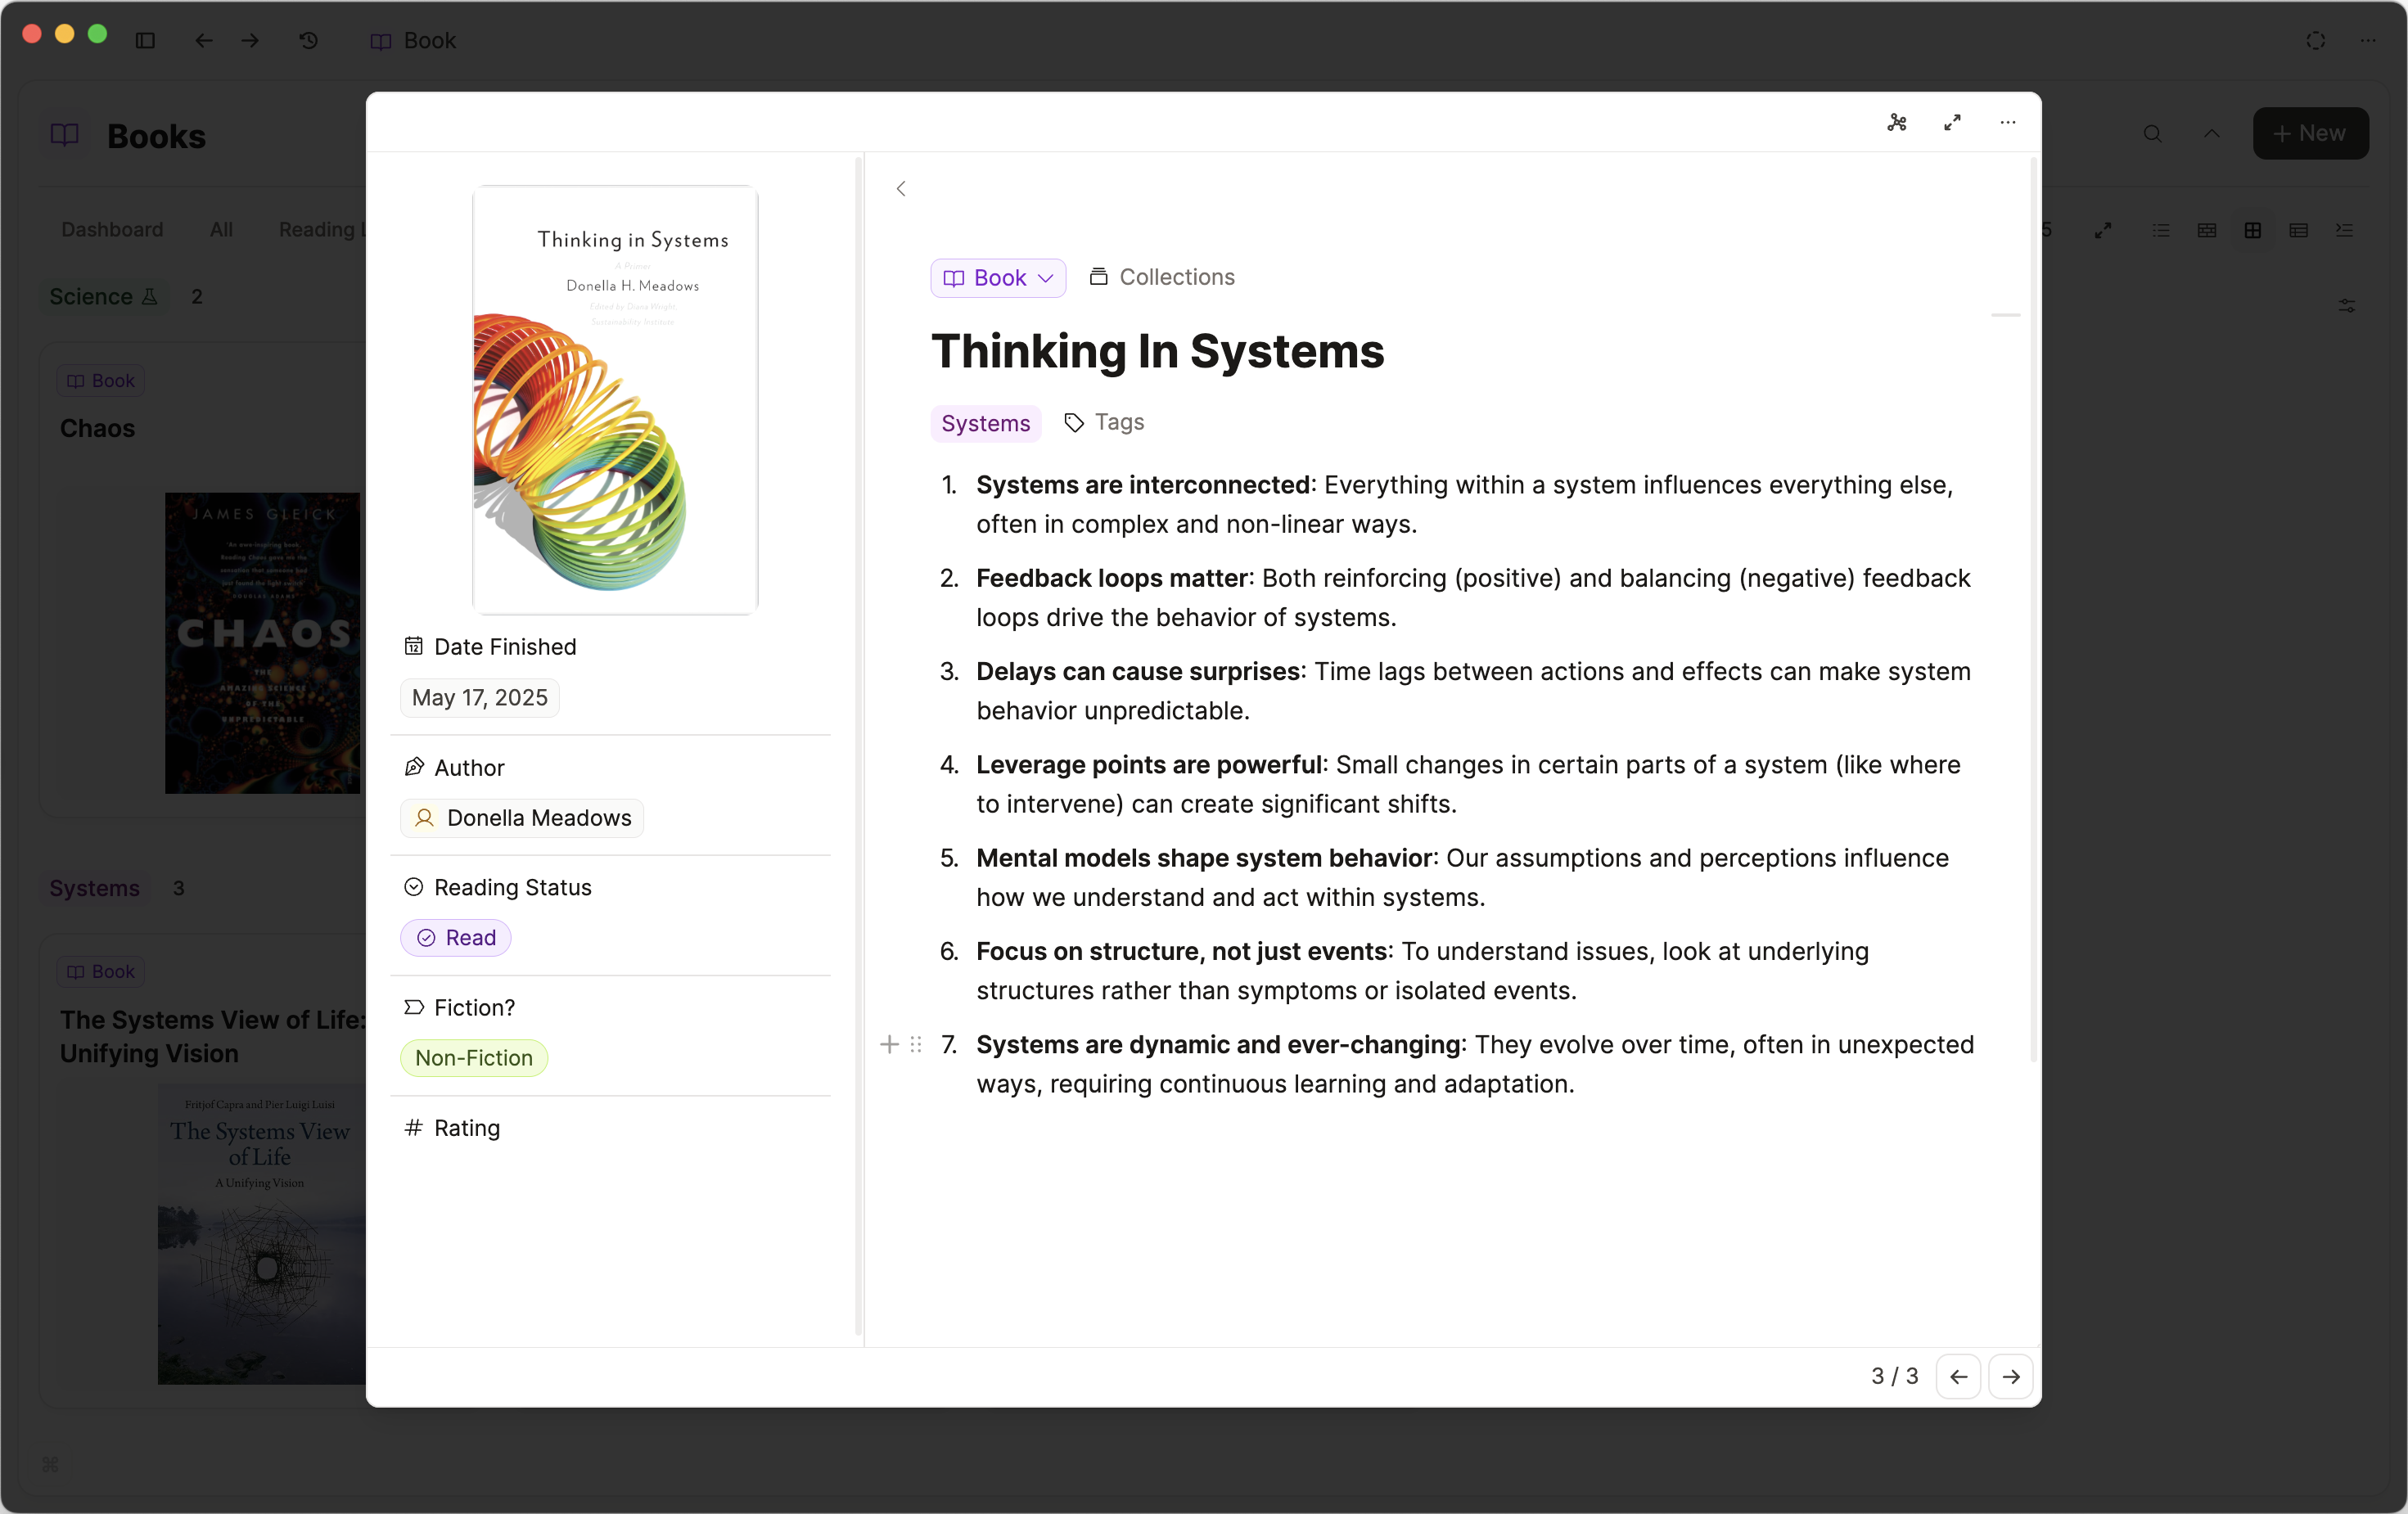2408x1514 pixels.
Task: Toggle the sidebar panel icon in title bar
Action: point(145,40)
